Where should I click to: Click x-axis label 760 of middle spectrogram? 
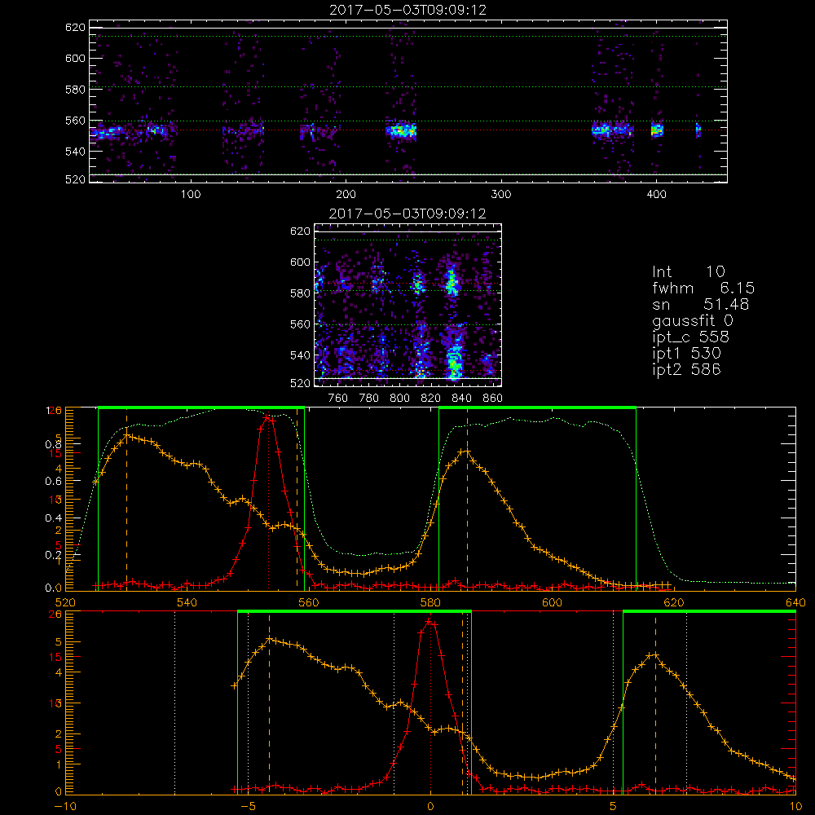click(x=338, y=399)
